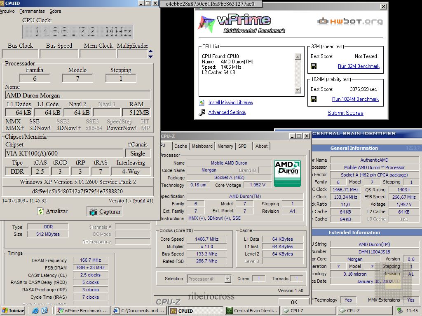Minimize the CPU-Z window

pyautogui.click(x=293, y=136)
